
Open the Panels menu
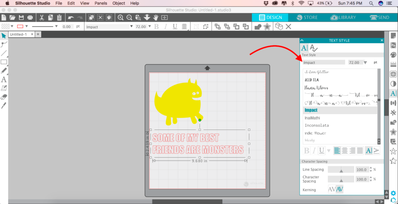[x=101, y=3]
